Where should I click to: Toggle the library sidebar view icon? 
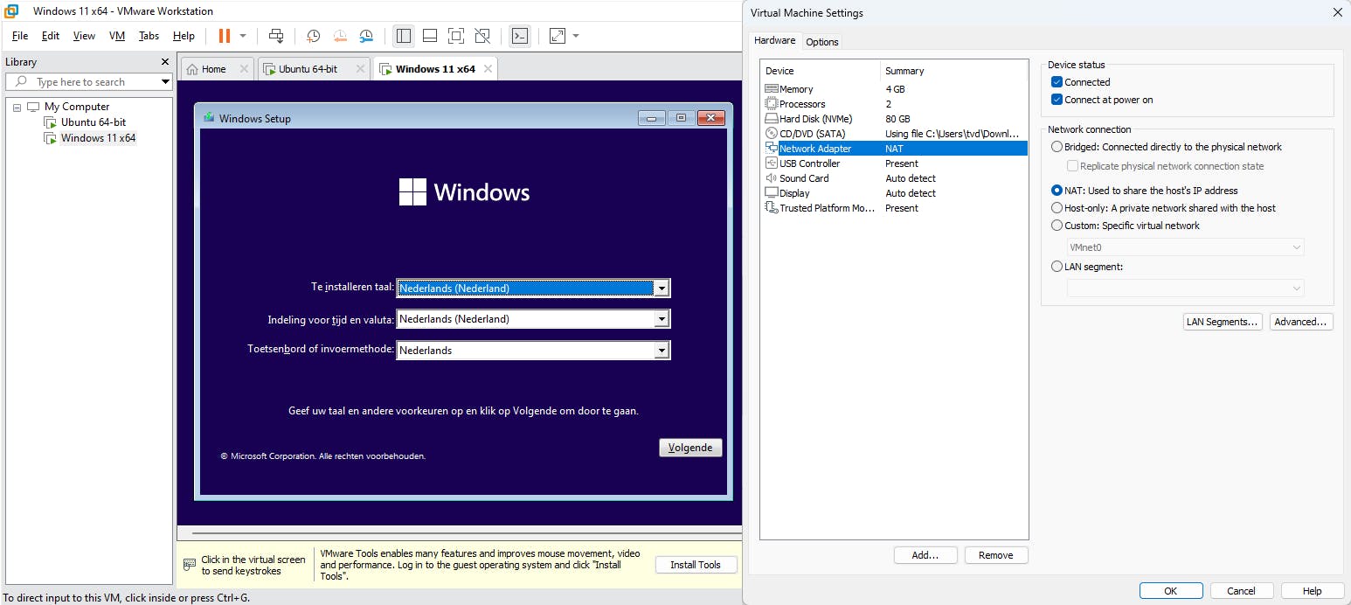[404, 36]
